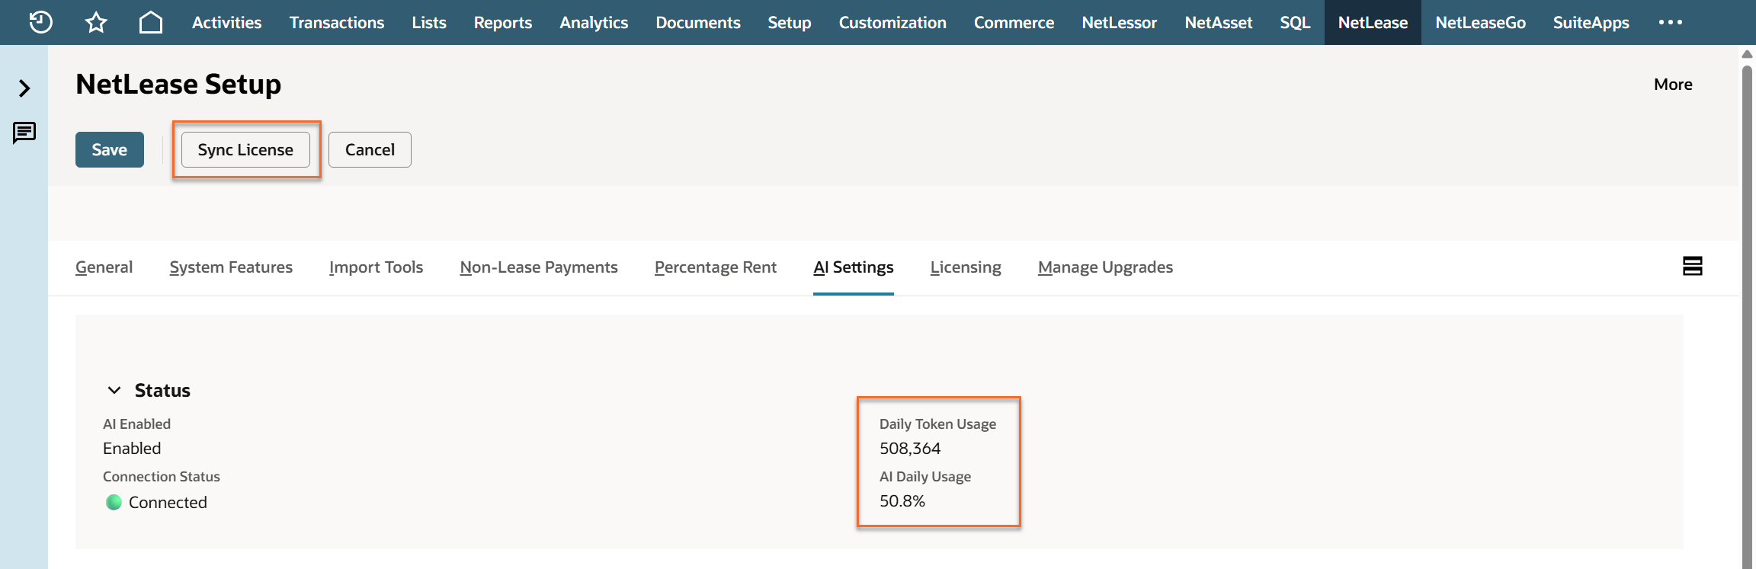1756x569 pixels.
Task: Click the 'Daily Token Usage' field label
Action: pos(937,424)
